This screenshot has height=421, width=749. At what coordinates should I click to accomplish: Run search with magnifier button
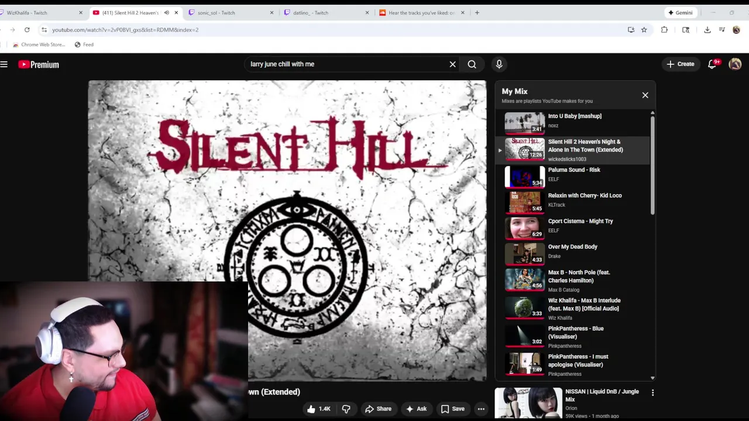click(x=472, y=64)
